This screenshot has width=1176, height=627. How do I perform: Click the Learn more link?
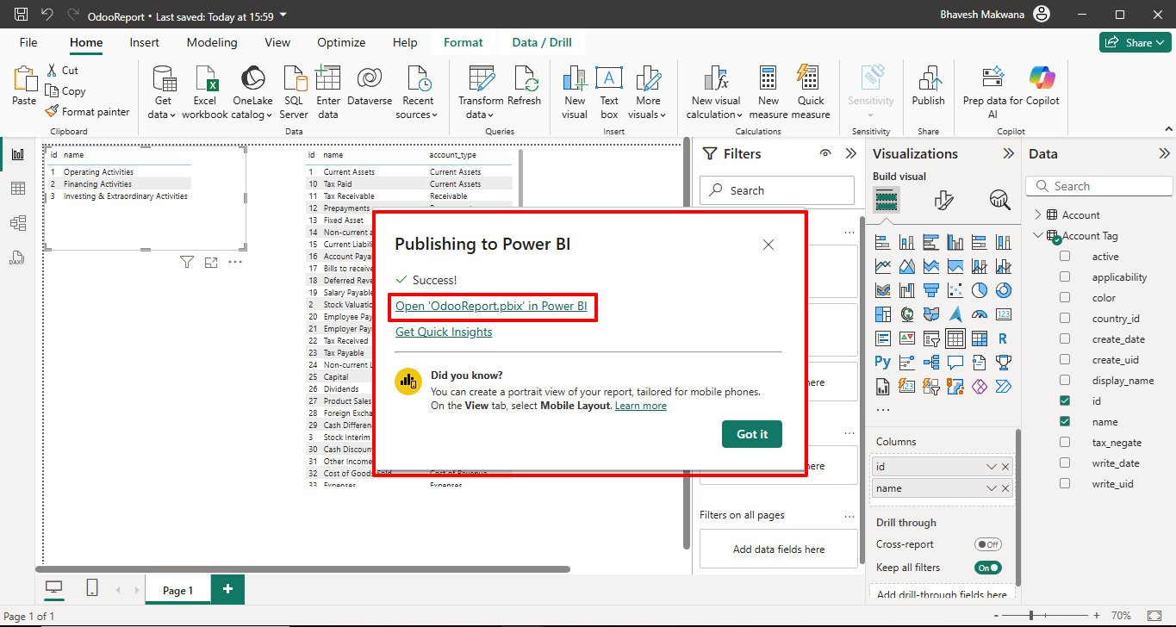click(640, 406)
